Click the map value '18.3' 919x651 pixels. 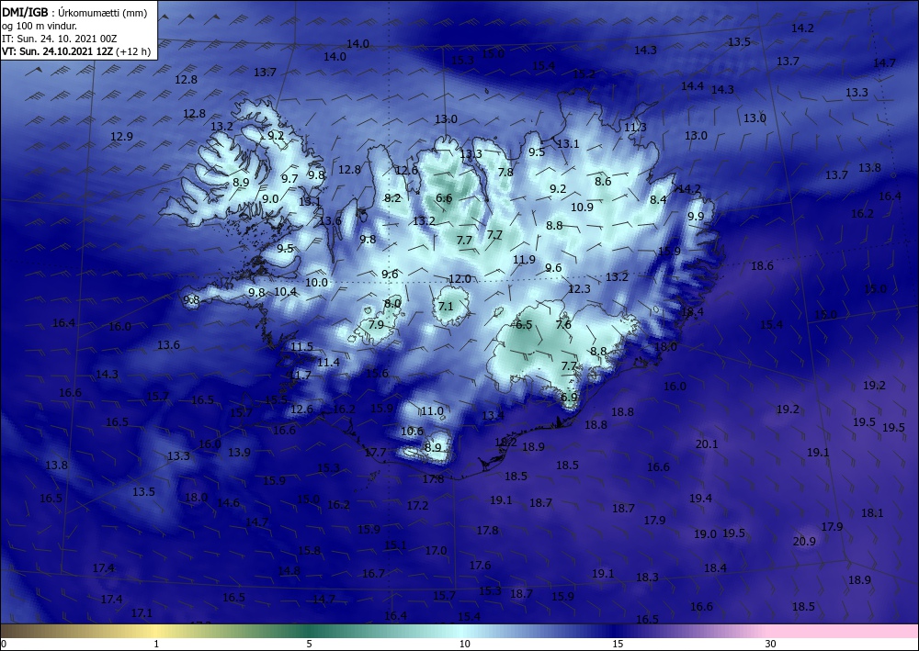click(647, 578)
